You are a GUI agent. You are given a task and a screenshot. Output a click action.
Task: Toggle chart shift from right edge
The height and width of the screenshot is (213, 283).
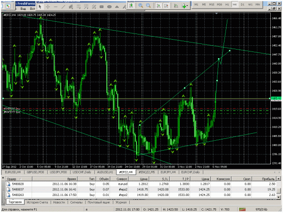click(166, 6)
